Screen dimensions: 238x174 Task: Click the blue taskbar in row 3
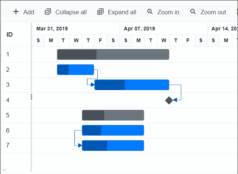tap(132, 85)
